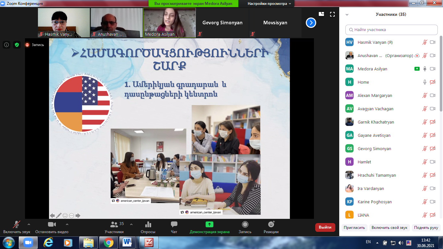Open Internet Explorer from taskbar
The height and width of the screenshot is (249, 443).
[x=48, y=243]
